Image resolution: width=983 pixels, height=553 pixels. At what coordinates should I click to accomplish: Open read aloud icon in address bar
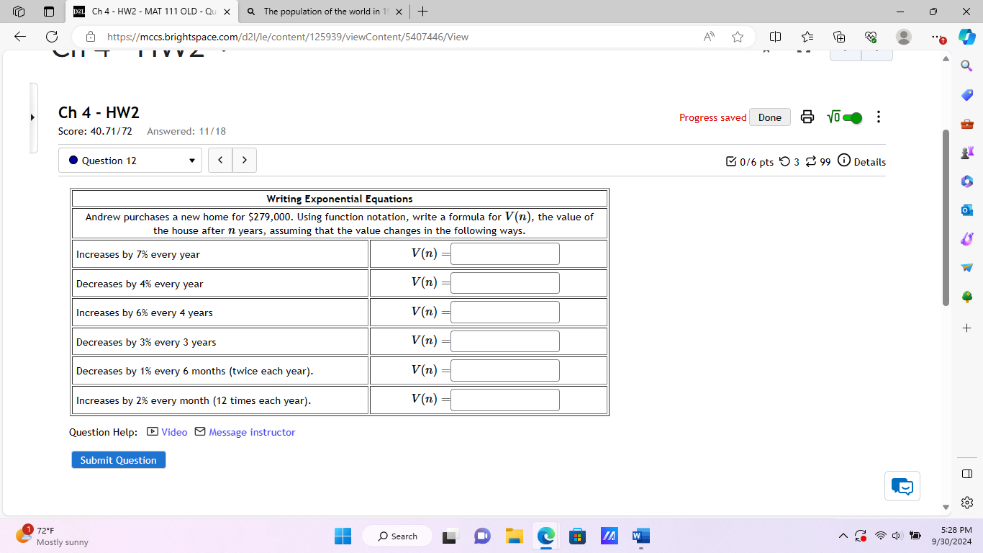coord(710,37)
